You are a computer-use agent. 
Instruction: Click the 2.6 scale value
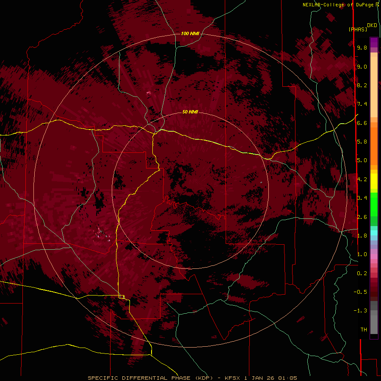click(362, 217)
